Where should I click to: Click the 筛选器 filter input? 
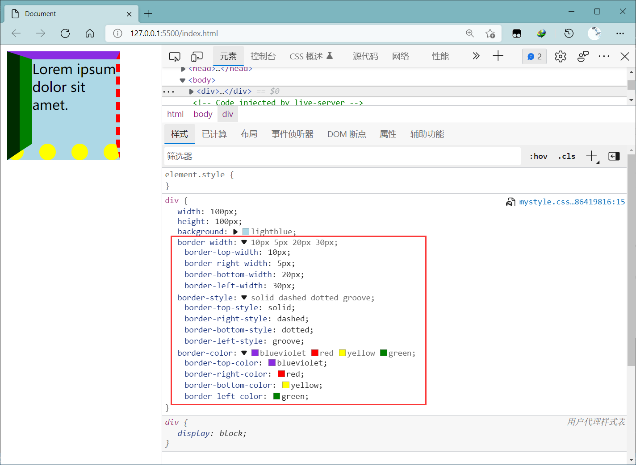click(342, 156)
